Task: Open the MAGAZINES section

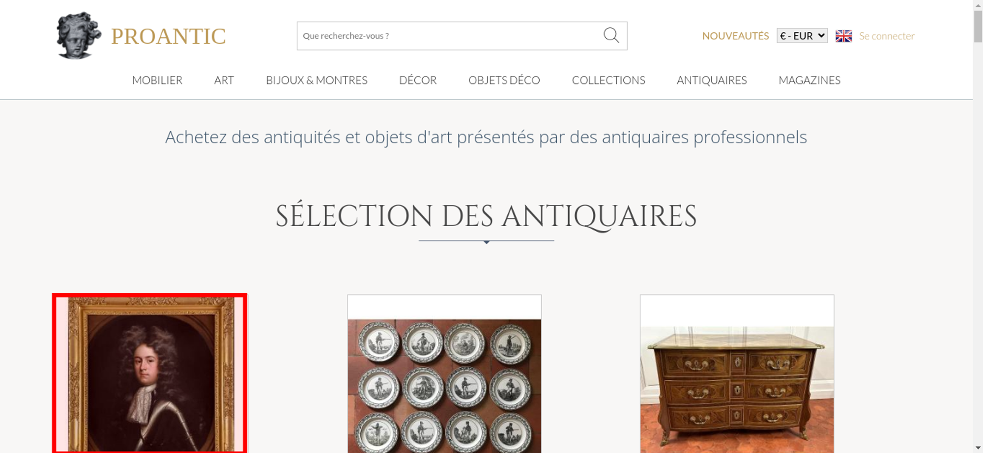Action: coord(810,80)
